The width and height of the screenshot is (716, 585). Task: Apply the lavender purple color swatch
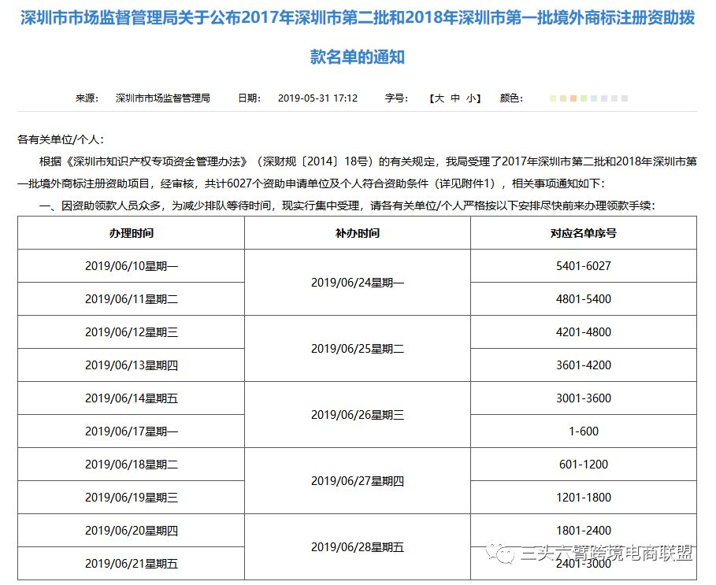coord(604,98)
